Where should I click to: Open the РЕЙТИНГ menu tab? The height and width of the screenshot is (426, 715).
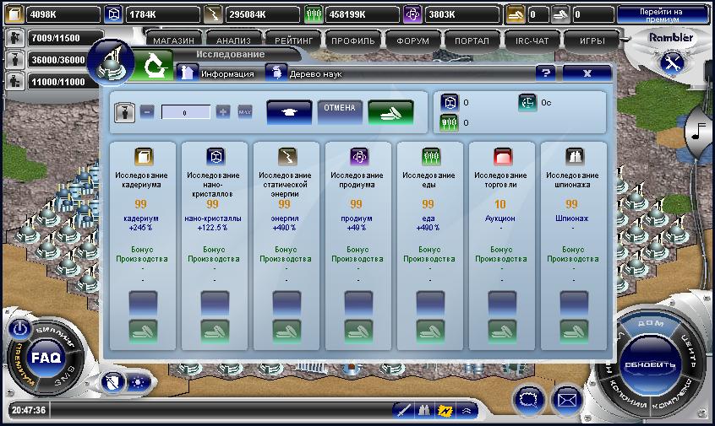click(x=293, y=40)
